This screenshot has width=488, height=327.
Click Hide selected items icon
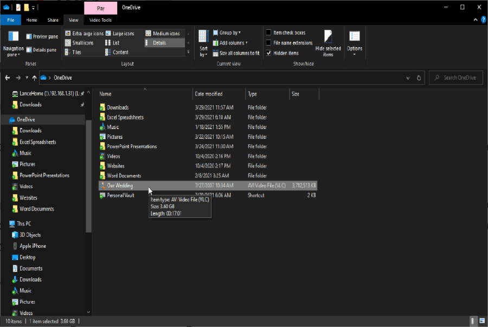point(328,37)
